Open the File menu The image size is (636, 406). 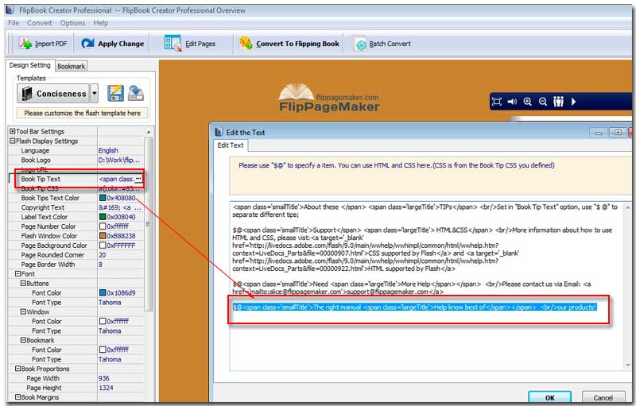click(14, 23)
